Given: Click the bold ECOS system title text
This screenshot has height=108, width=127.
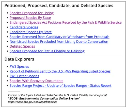Looking at the screenshot, I should [x=44, y=99].
